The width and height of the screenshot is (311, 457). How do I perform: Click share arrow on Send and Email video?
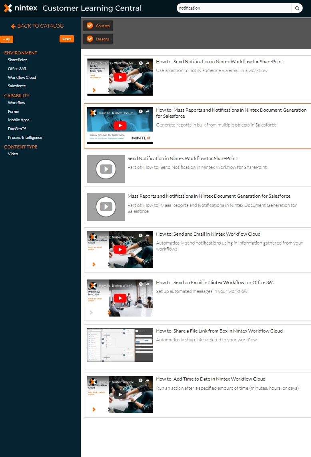tap(148, 235)
